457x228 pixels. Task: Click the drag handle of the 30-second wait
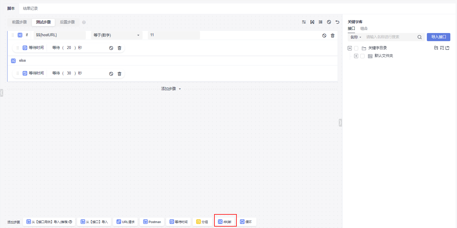[x=18, y=73]
